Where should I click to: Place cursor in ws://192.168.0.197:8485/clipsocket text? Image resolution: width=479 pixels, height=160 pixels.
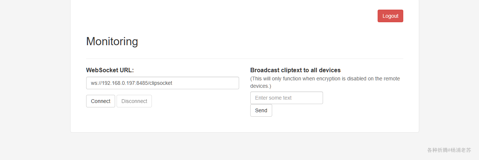click(131, 83)
